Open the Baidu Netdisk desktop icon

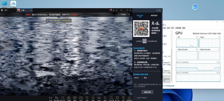click(13, 4)
